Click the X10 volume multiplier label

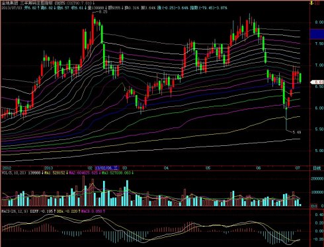click(x=314, y=206)
